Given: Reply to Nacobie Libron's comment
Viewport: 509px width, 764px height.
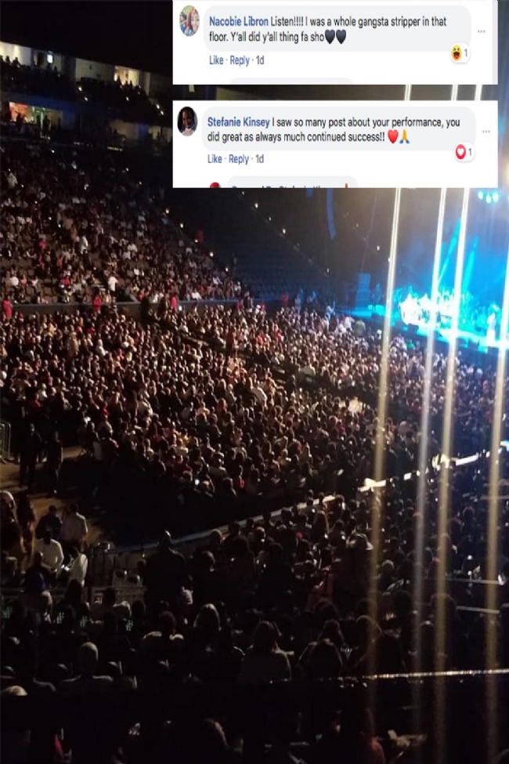Looking at the screenshot, I should pyautogui.click(x=239, y=60).
